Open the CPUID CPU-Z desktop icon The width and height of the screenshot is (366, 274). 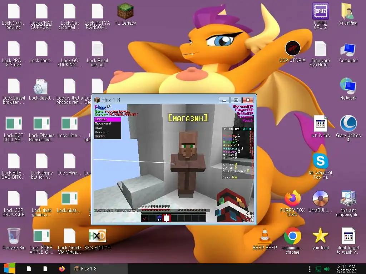[321, 11]
